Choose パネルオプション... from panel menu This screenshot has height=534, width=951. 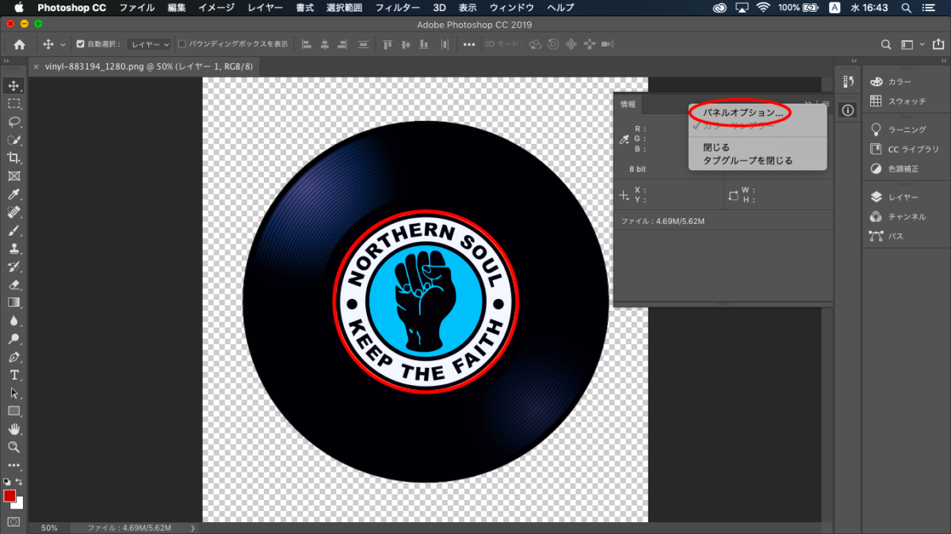743,113
